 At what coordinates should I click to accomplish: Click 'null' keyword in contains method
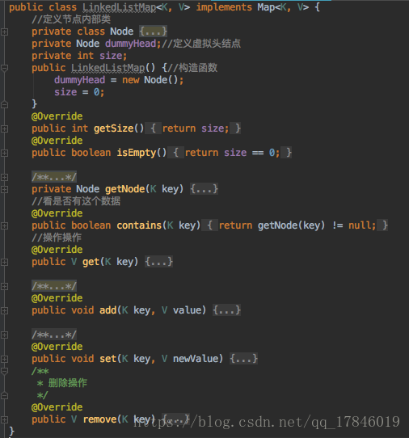click(x=360, y=225)
